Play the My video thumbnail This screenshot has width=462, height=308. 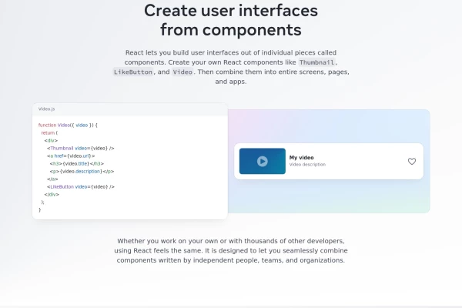(263, 161)
